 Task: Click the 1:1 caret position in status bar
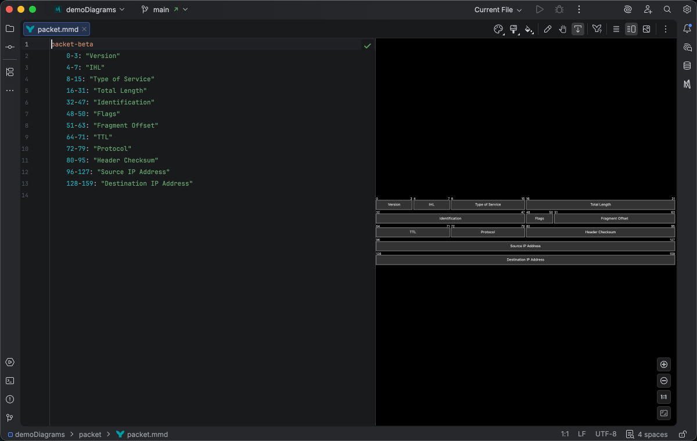[565, 434]
